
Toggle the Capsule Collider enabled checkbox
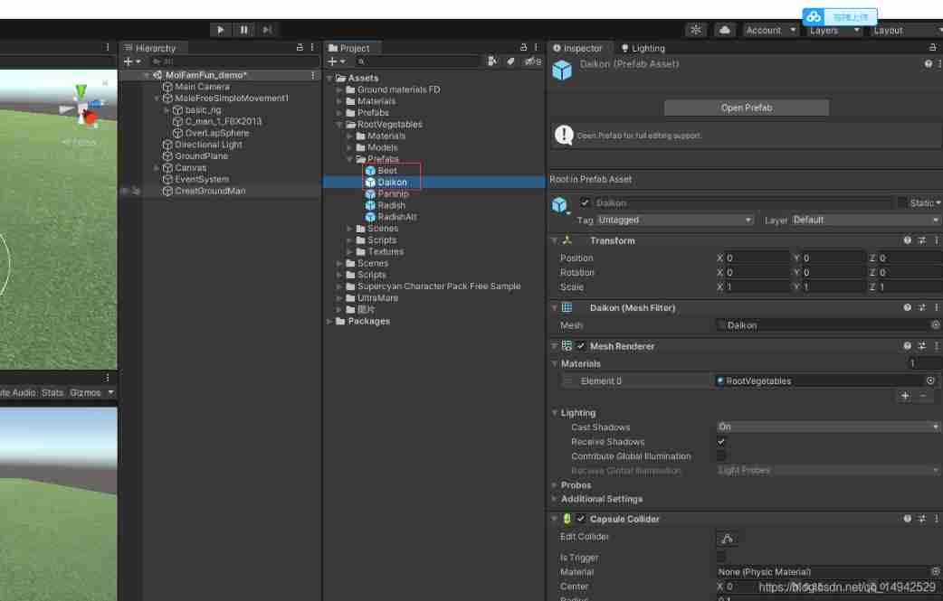(580, 519)
